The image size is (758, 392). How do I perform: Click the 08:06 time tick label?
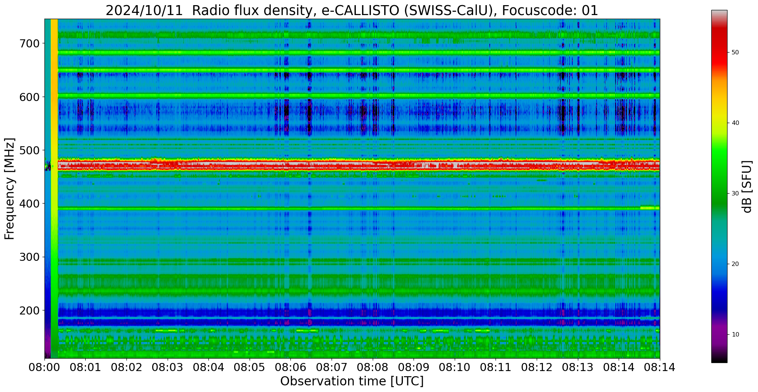(291, 368)
